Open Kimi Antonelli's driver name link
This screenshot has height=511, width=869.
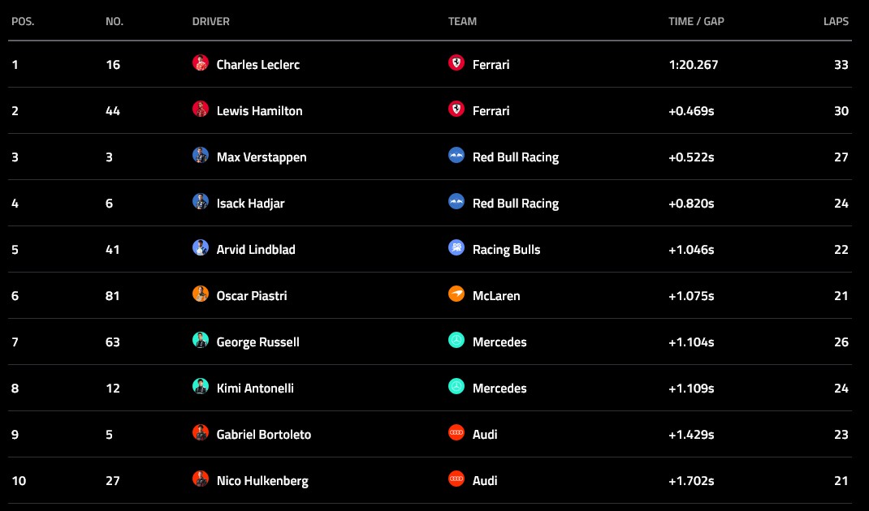255,389
